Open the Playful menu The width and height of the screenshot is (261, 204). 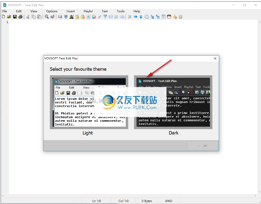tap(88, 11)
